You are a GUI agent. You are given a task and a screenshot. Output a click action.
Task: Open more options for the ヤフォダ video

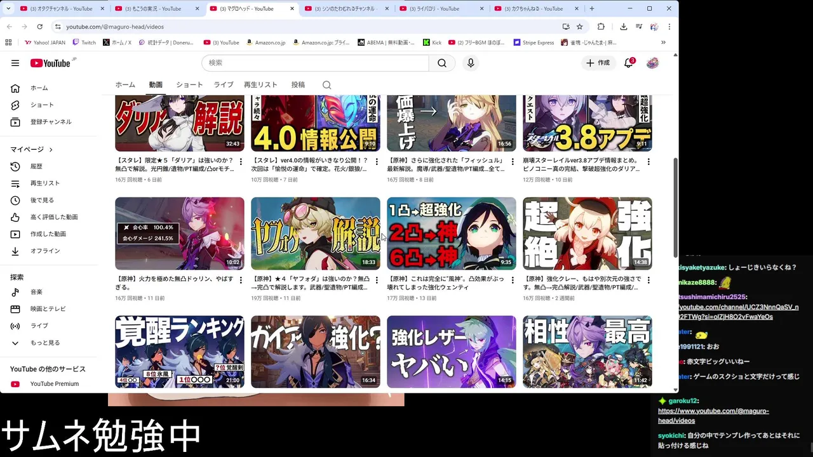click(x=377, y=280)
